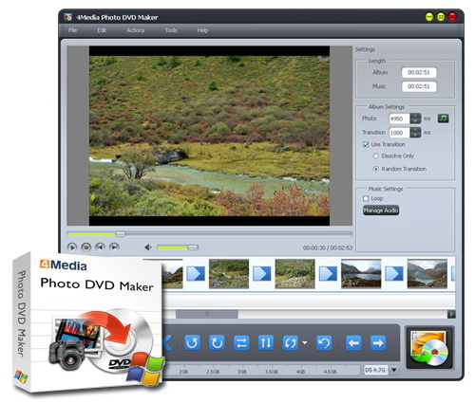Click the undo curved arrow icon
Screen dimensions: 475x403
coord(324,342)
